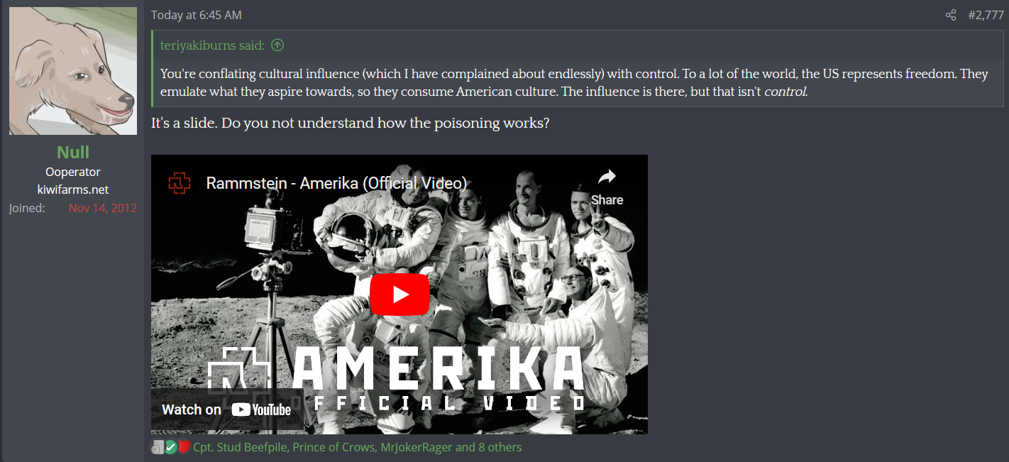1009x462 pixels.
Task: Open teriyakiburns said quote link
Action: click(x=213, y=45)
